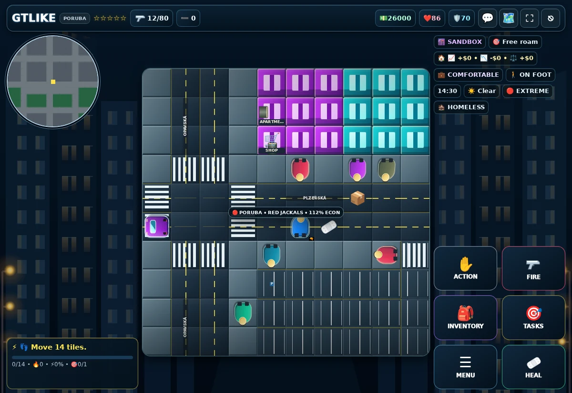This screenshot has height=393, width=572.
Task: Click the shield armor 70 indicator
Action: [x=461, y=18]
